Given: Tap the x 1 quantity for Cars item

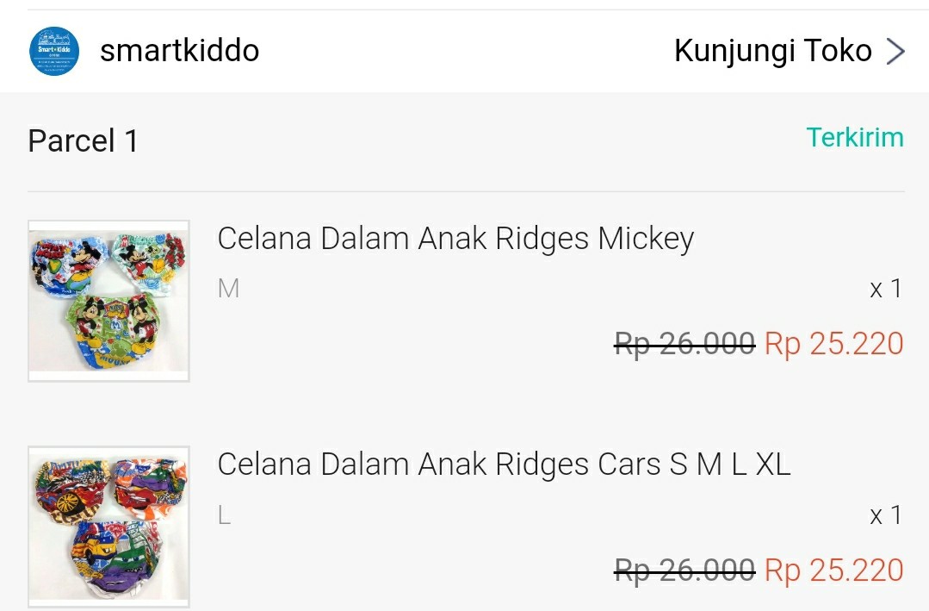Looking at the screenshot, I should pyautogui.click(x=885, y=515).
